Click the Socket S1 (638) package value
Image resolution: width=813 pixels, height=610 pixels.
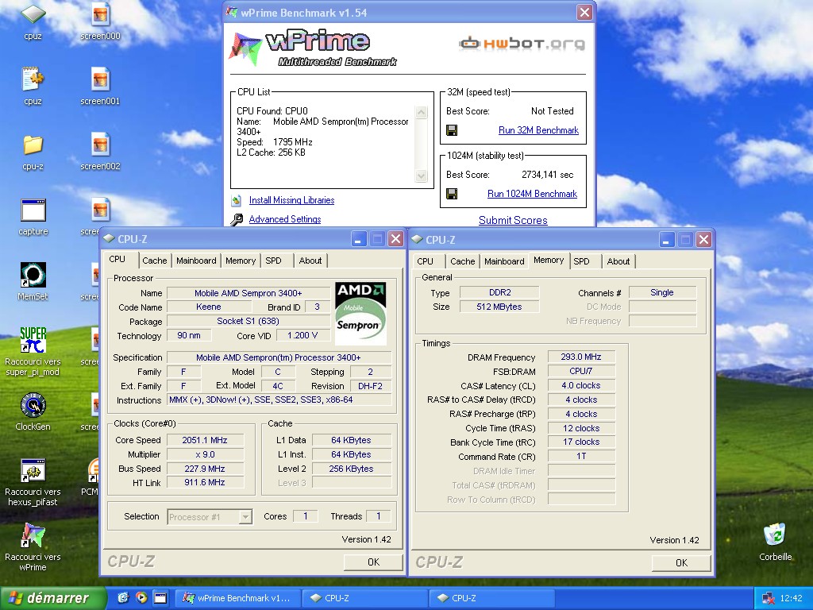(248, 321)
